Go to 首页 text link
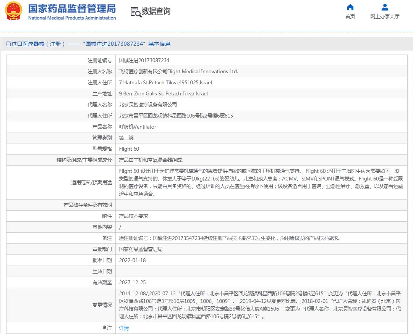This screenshot has height=335, width=413. coord(350,16)
